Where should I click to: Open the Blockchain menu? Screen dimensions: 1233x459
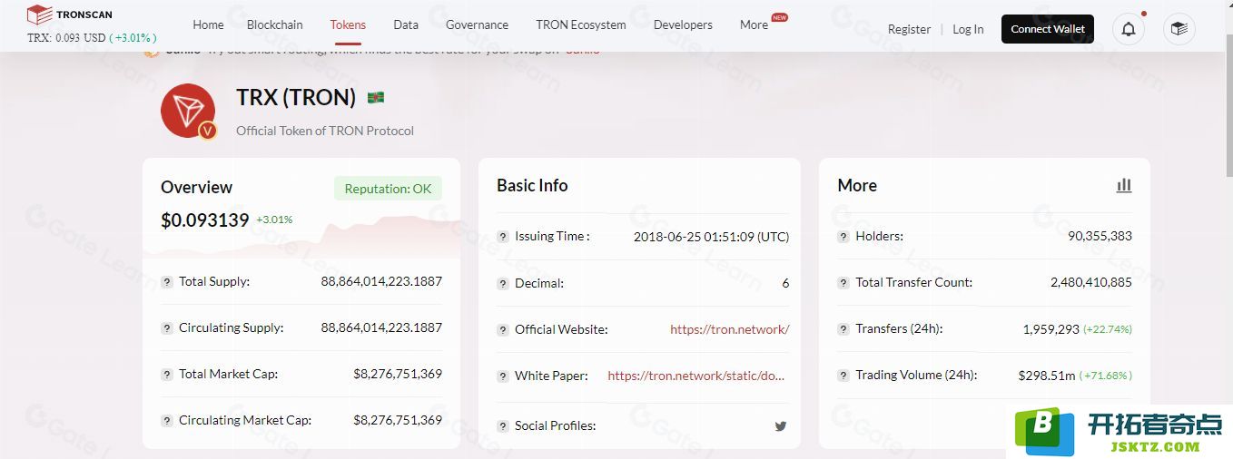(275, 24)
